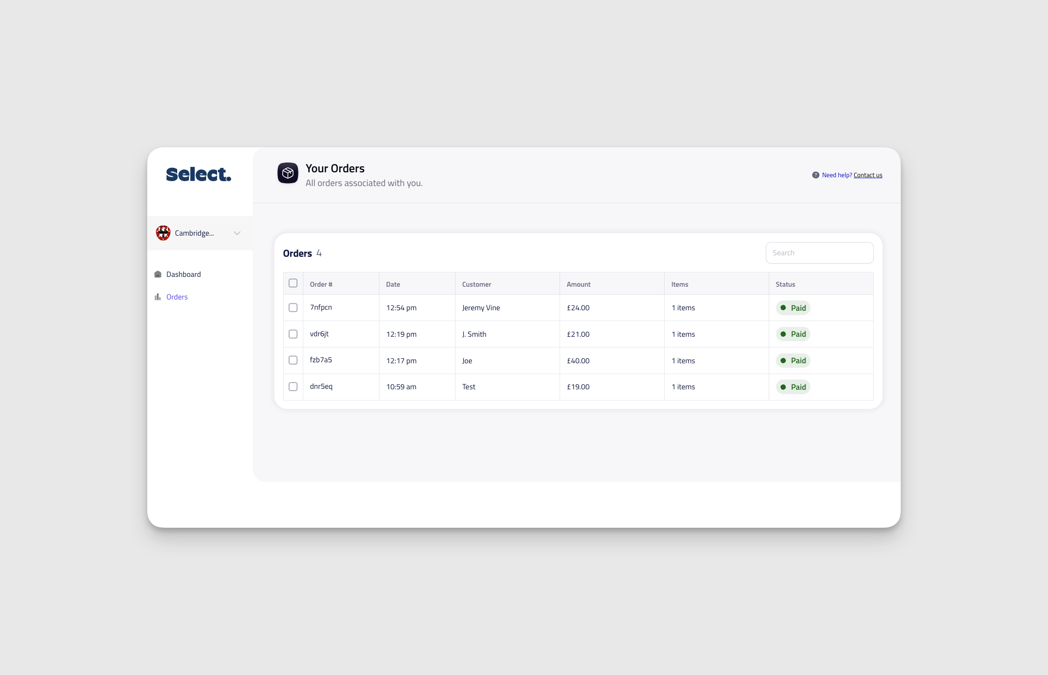The height and width of the screenshot is (675, 1048).
Task: Check the box for order 7nfpcn
Action: coord(293,307)
